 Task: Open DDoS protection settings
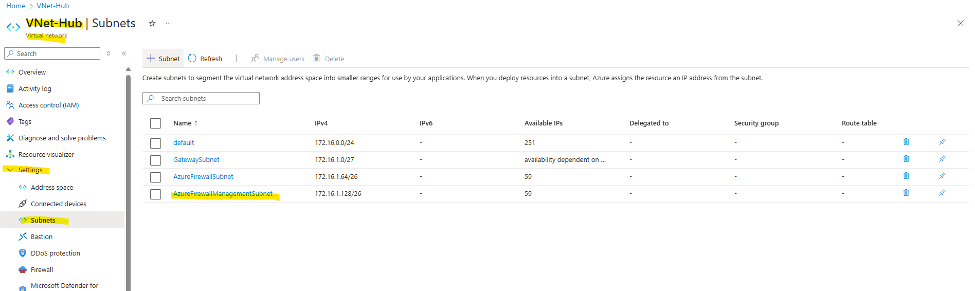55,253
